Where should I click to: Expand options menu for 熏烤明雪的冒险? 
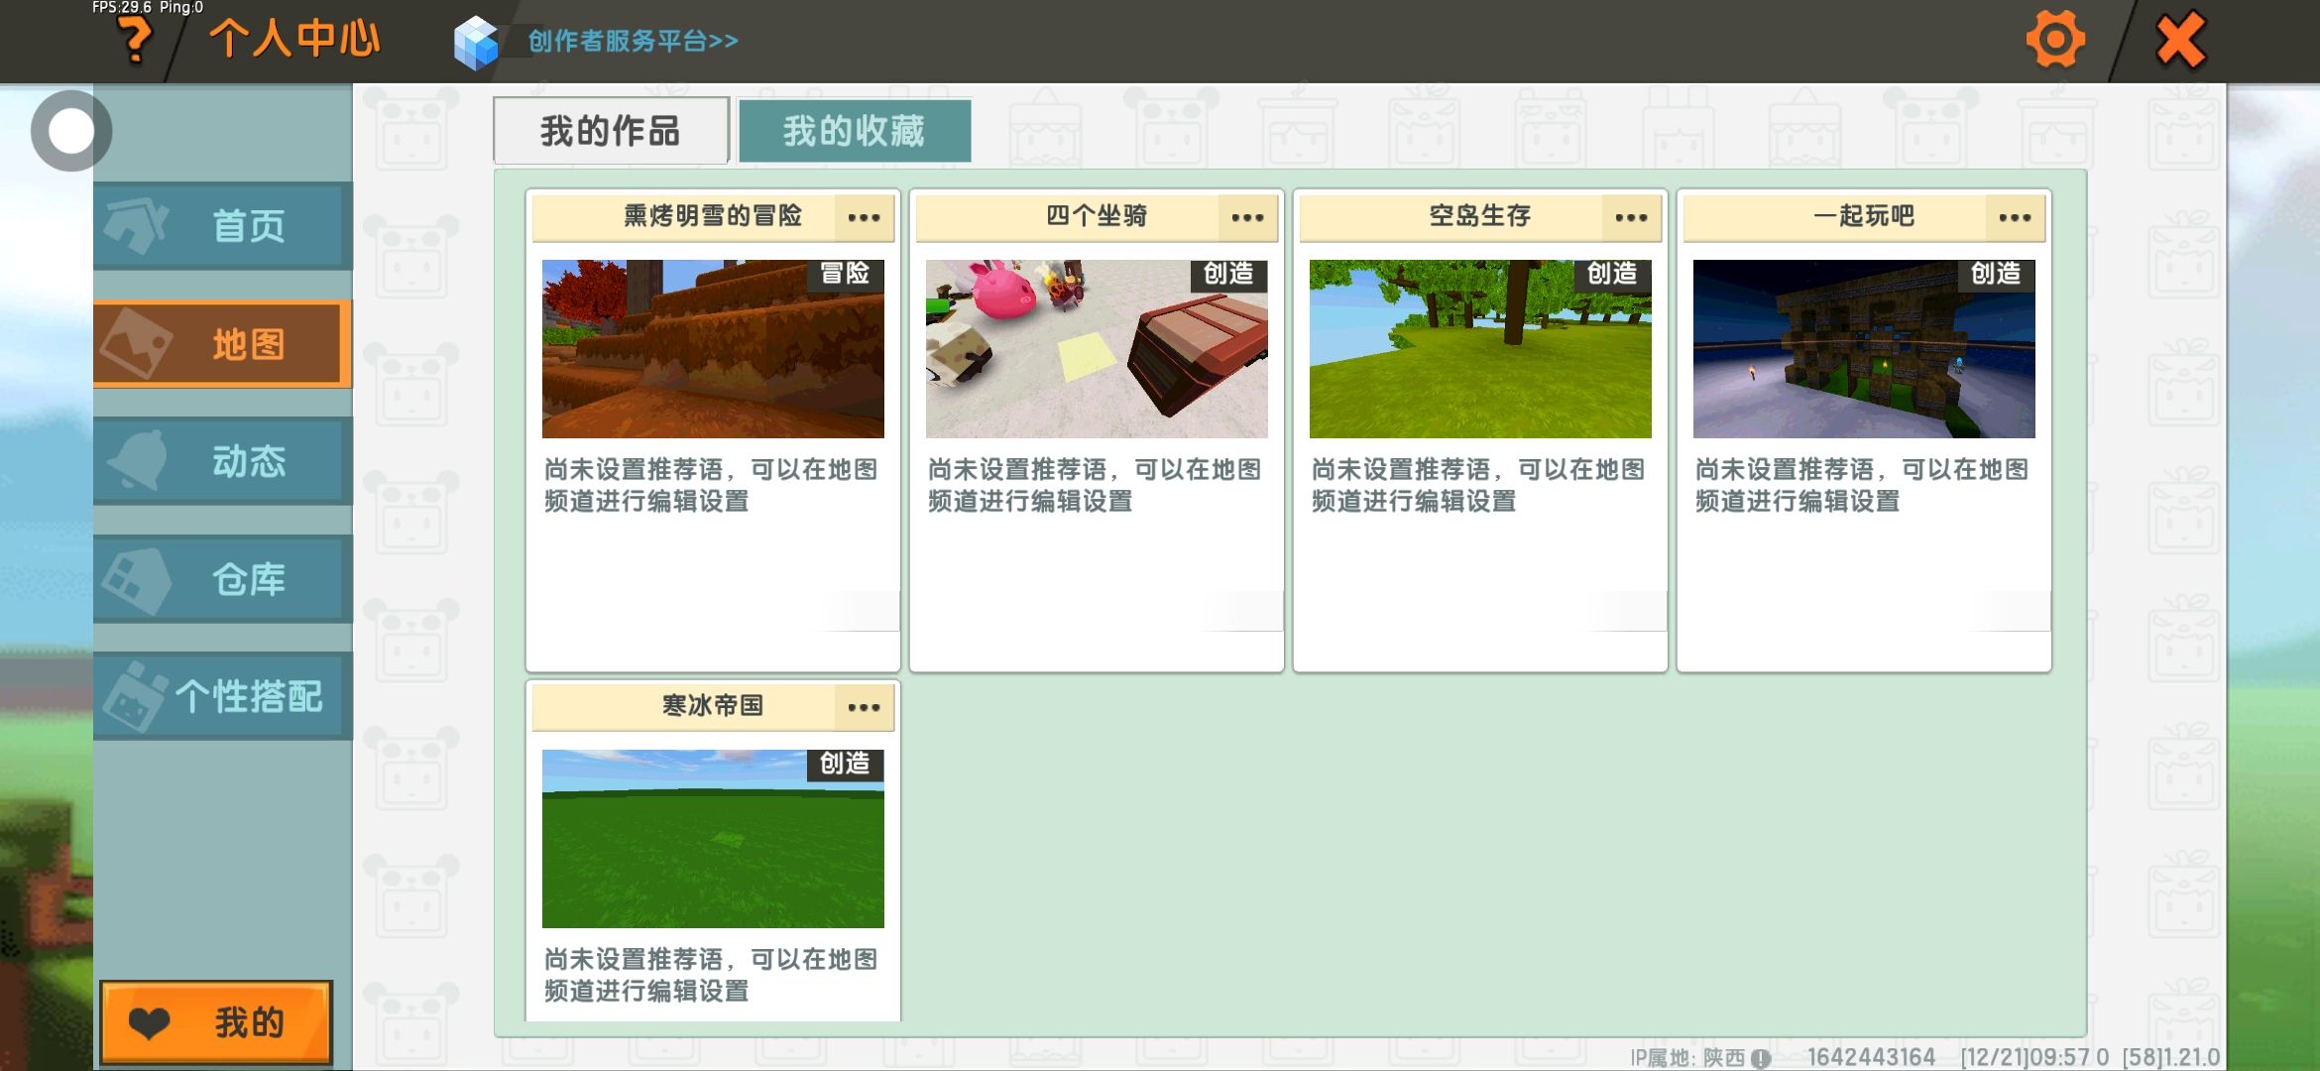[x=864, y=217]
